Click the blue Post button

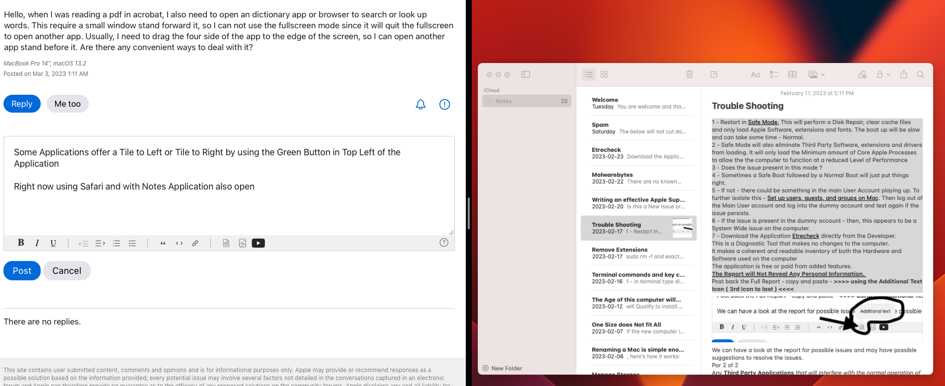pos(22,270)
